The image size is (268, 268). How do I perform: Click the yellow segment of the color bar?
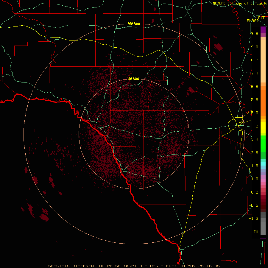click(263, 127)
